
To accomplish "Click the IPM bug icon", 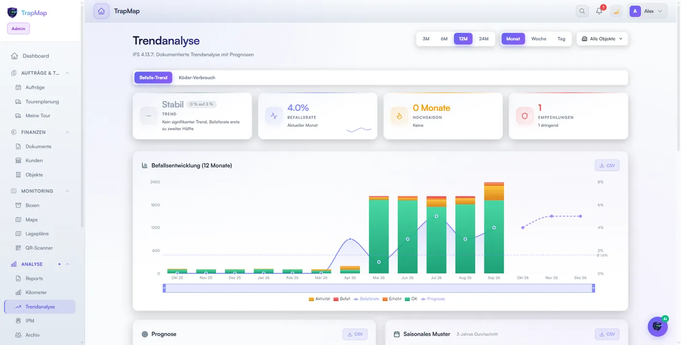I will 18,321.
